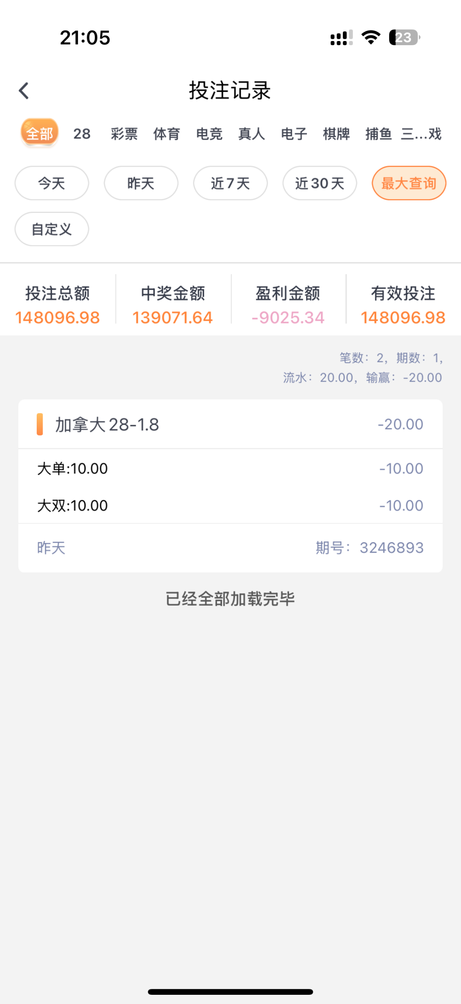This screenshot has width=461, height=1004.
Task: Tap the 最大查询 filter button
Action: point(409,183)
